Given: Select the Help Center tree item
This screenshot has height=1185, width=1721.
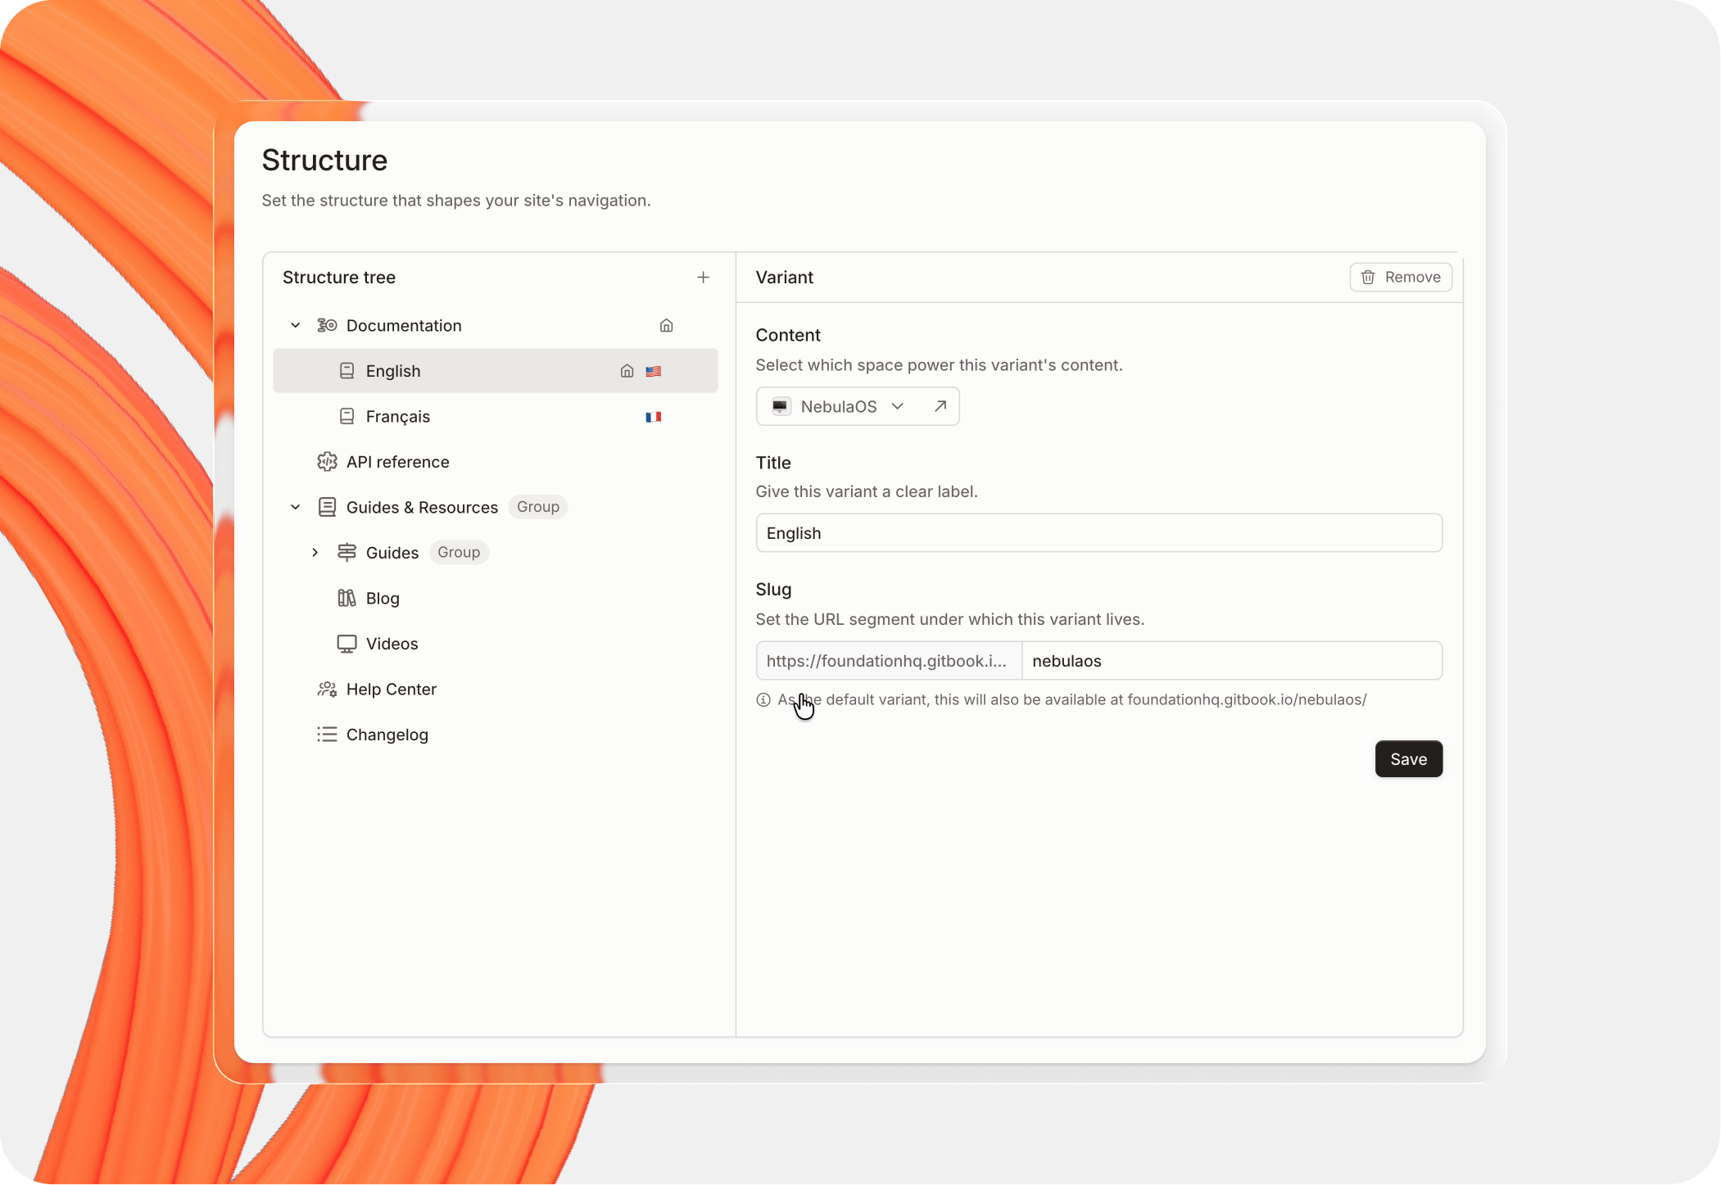Looking at the screenshot, I should click(x=391, y=690).
